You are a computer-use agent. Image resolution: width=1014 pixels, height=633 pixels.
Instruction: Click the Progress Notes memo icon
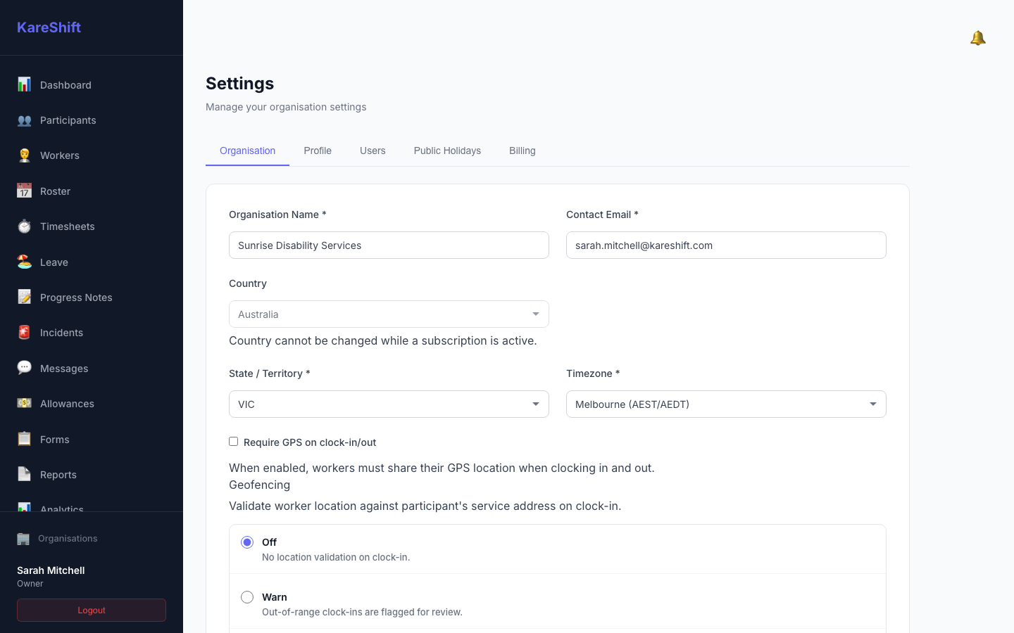(24, 297)
